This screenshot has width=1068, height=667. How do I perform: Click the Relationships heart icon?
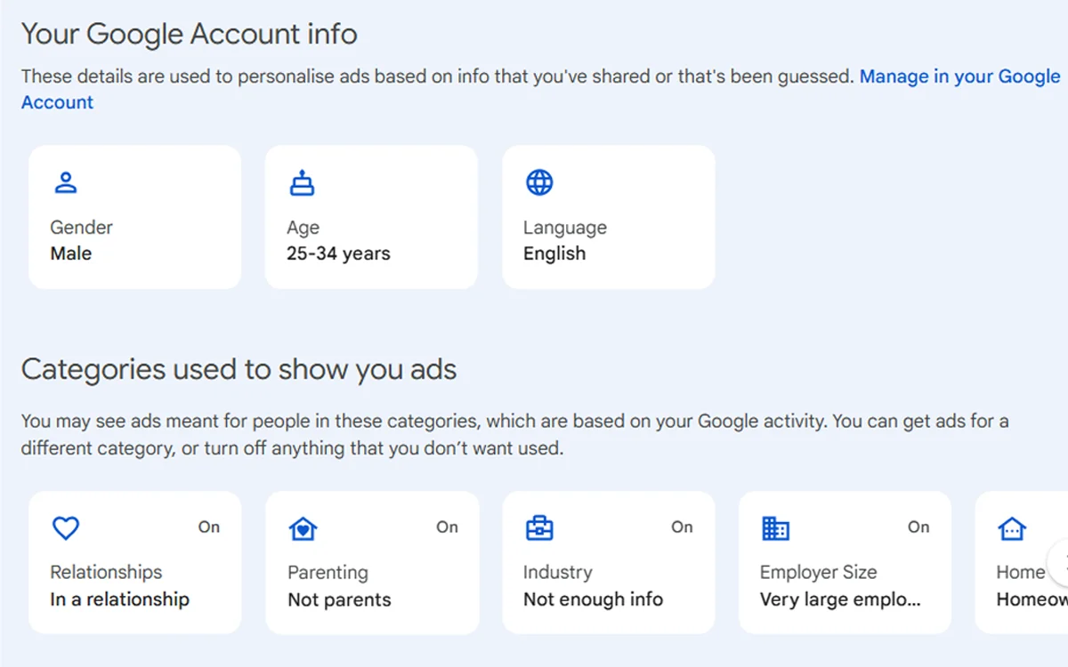click(66, 528)
